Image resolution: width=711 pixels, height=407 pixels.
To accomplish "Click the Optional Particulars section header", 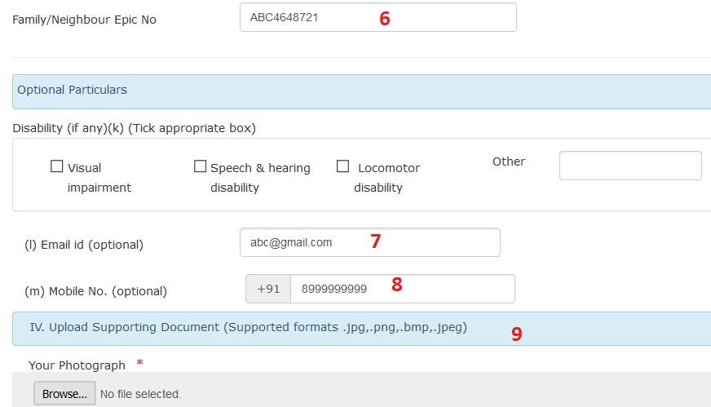I will pyautogui.click(x=361, y=91).
